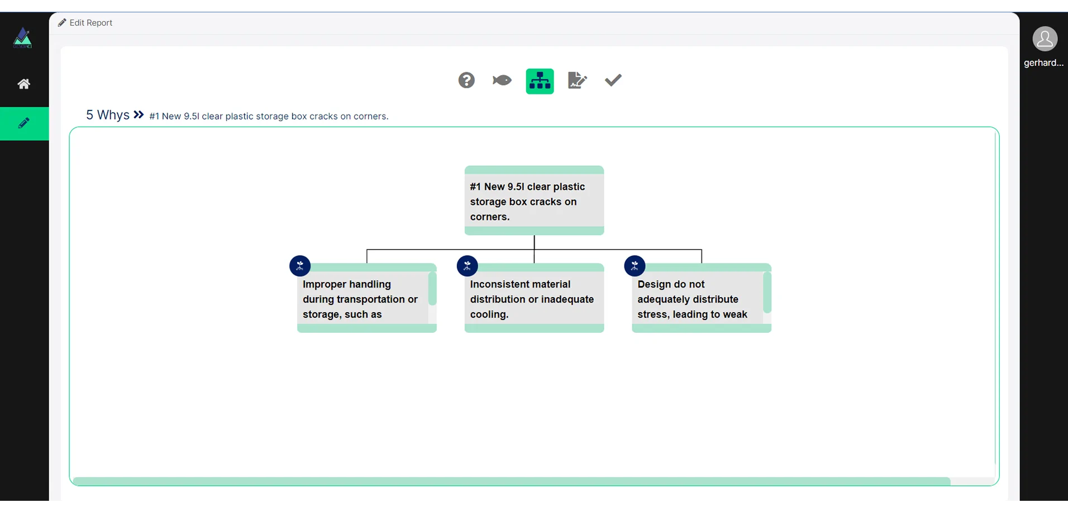Select the pencil edit icon in the sidebar

tap(24, 123)
